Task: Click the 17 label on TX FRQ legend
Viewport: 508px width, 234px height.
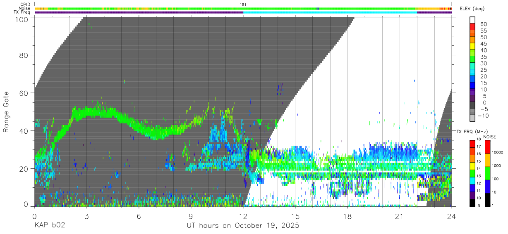Action: (x=479, y=146)
